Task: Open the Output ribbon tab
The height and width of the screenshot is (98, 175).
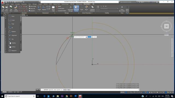Action: coord(40,4)
